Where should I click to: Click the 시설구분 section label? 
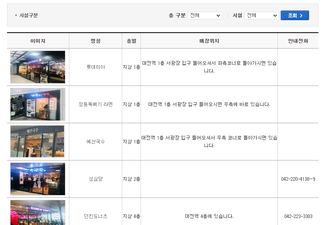pyautogui.click(x=27, y=16)
